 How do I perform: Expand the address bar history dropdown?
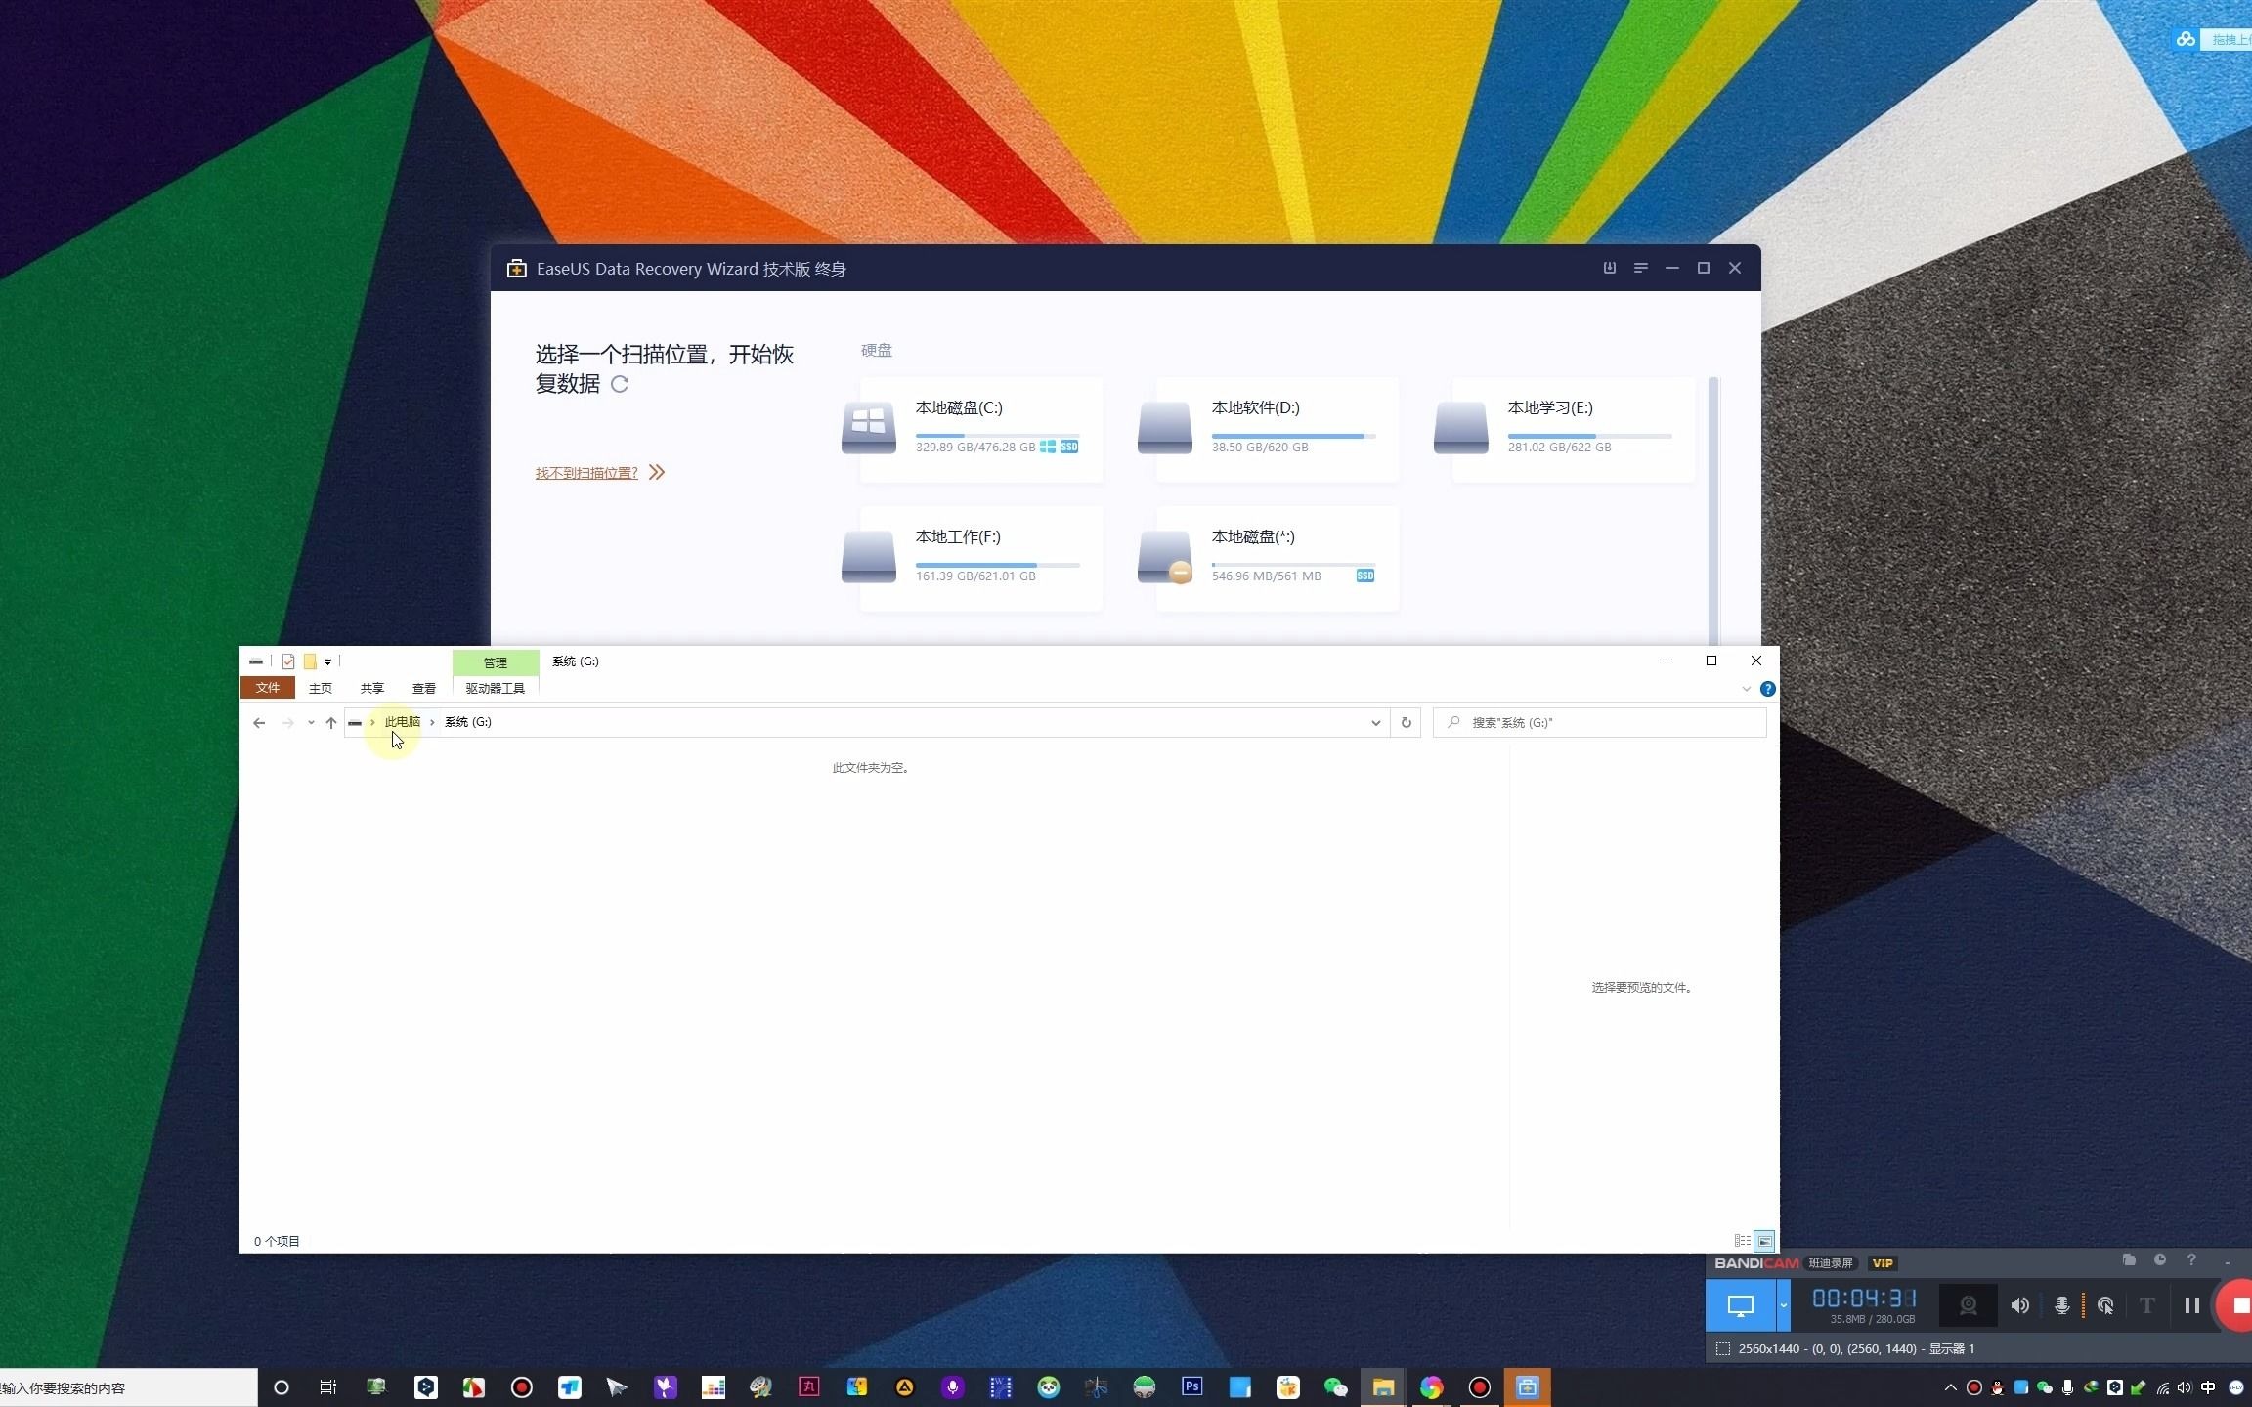(x=1376, y=723)
